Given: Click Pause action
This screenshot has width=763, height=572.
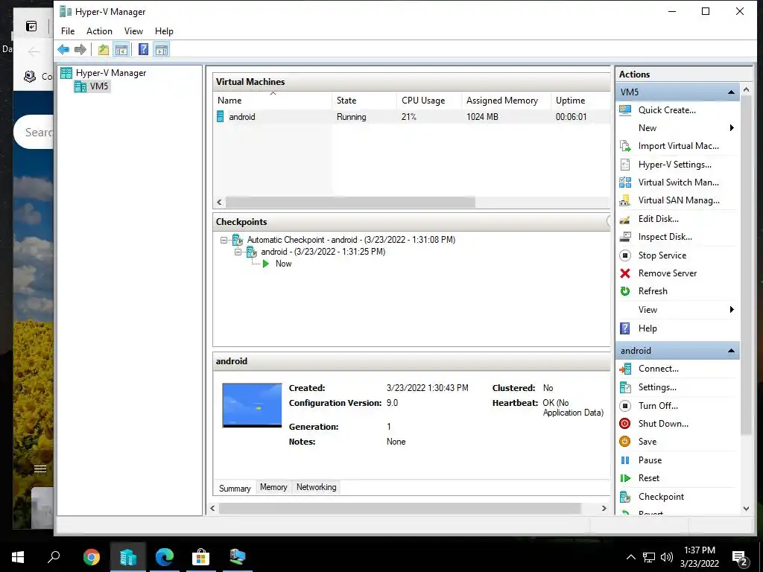Looking at the screenshot, I should point(650,460).
